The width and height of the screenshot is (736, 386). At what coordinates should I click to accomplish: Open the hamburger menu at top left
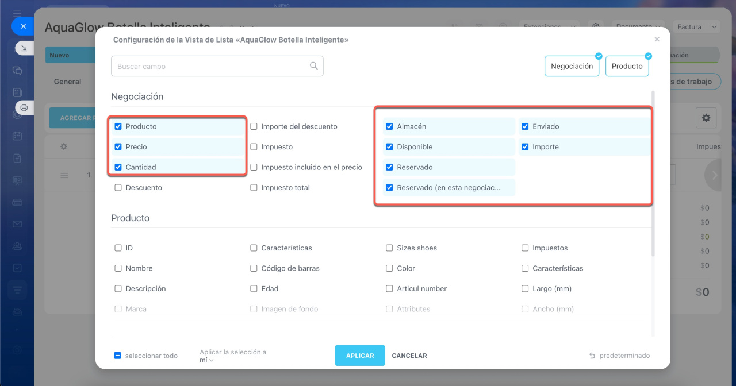[17, 13]
